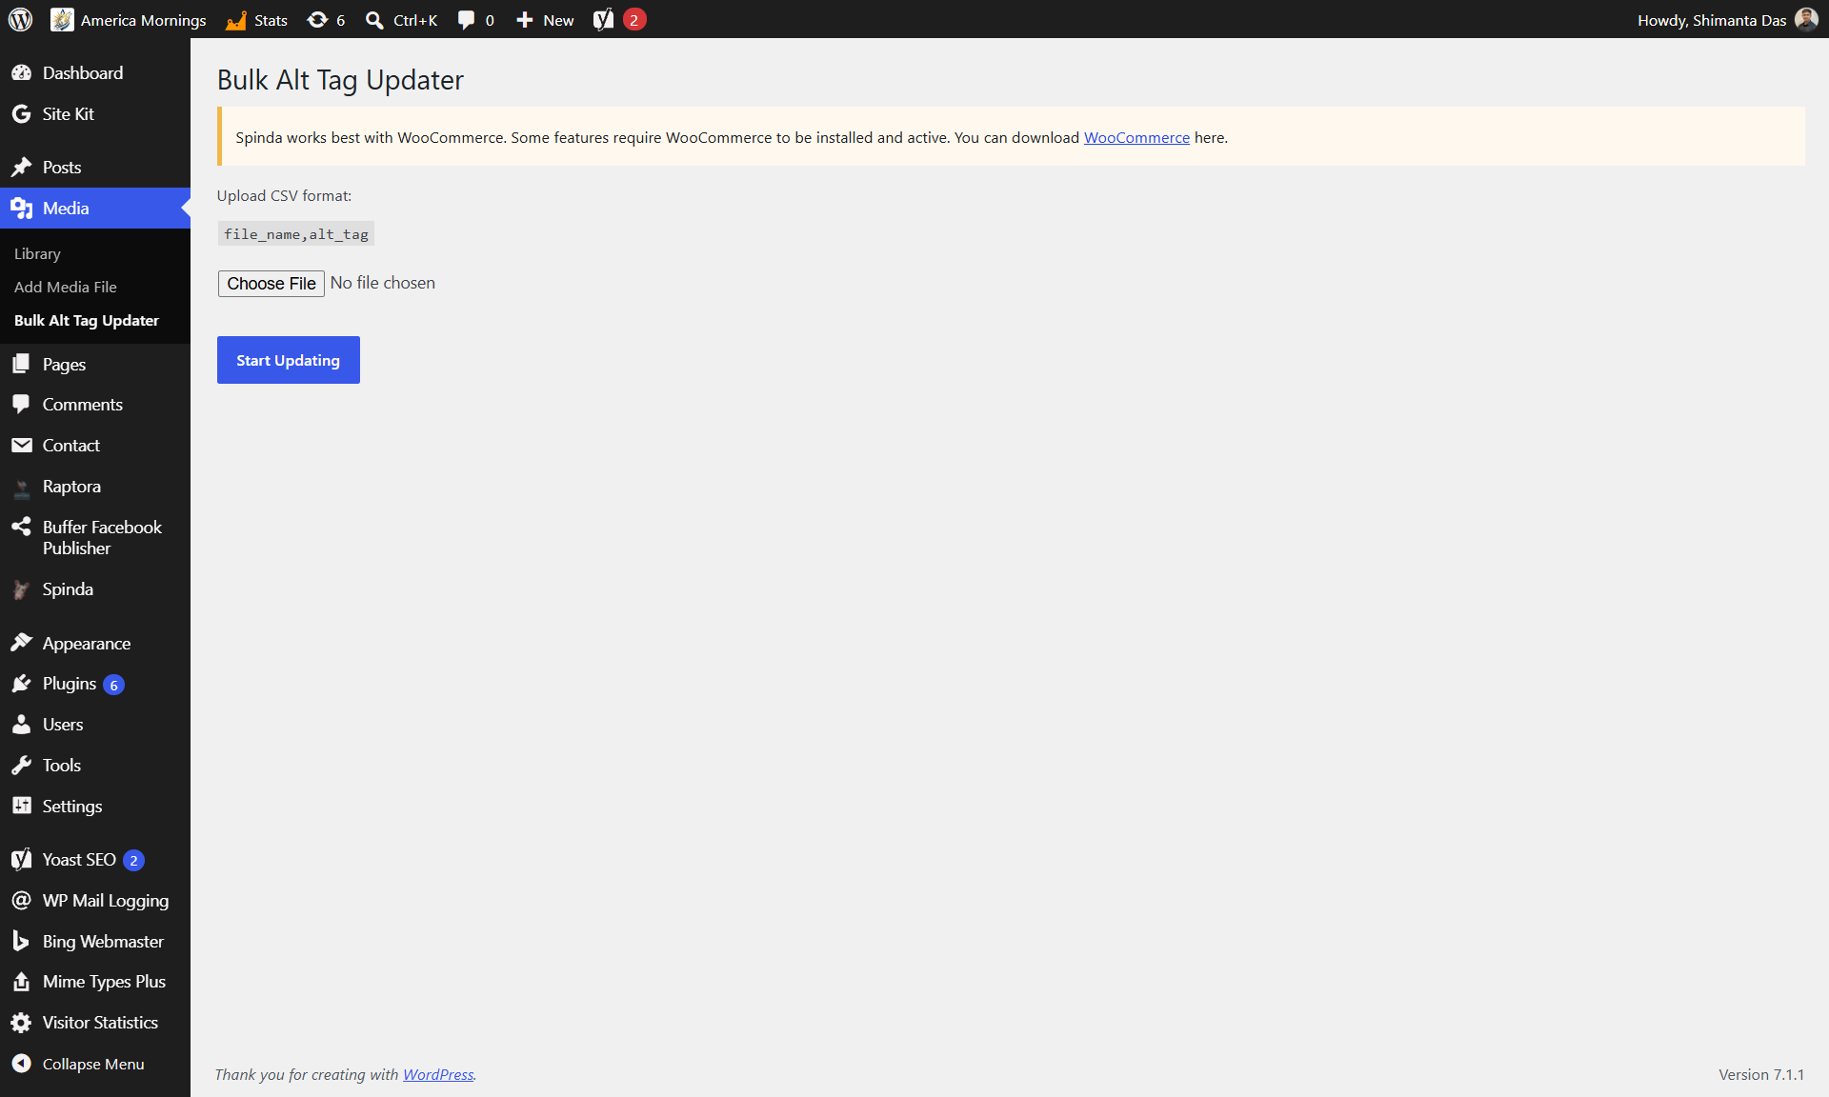Open the America Mornings site icon

tap(62, 19)
